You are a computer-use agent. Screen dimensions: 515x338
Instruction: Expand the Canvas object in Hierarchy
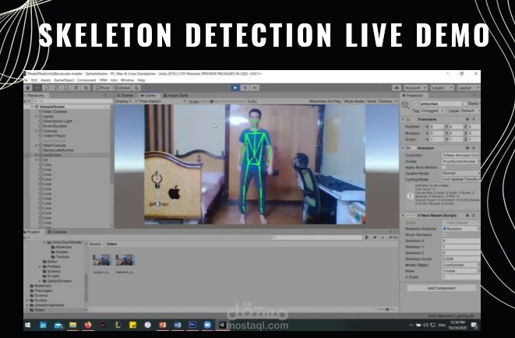tap(37, 131)
